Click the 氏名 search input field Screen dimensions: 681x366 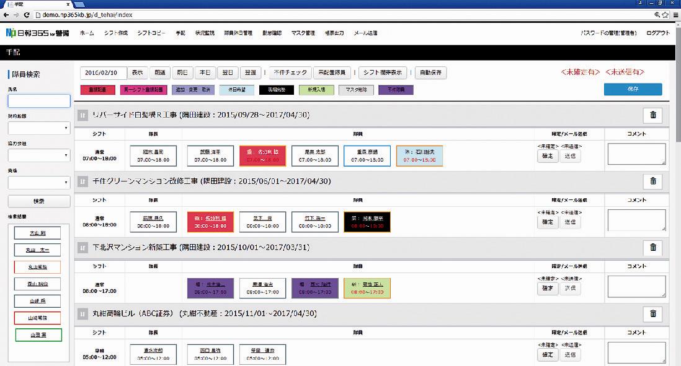[x=39, y=101]
